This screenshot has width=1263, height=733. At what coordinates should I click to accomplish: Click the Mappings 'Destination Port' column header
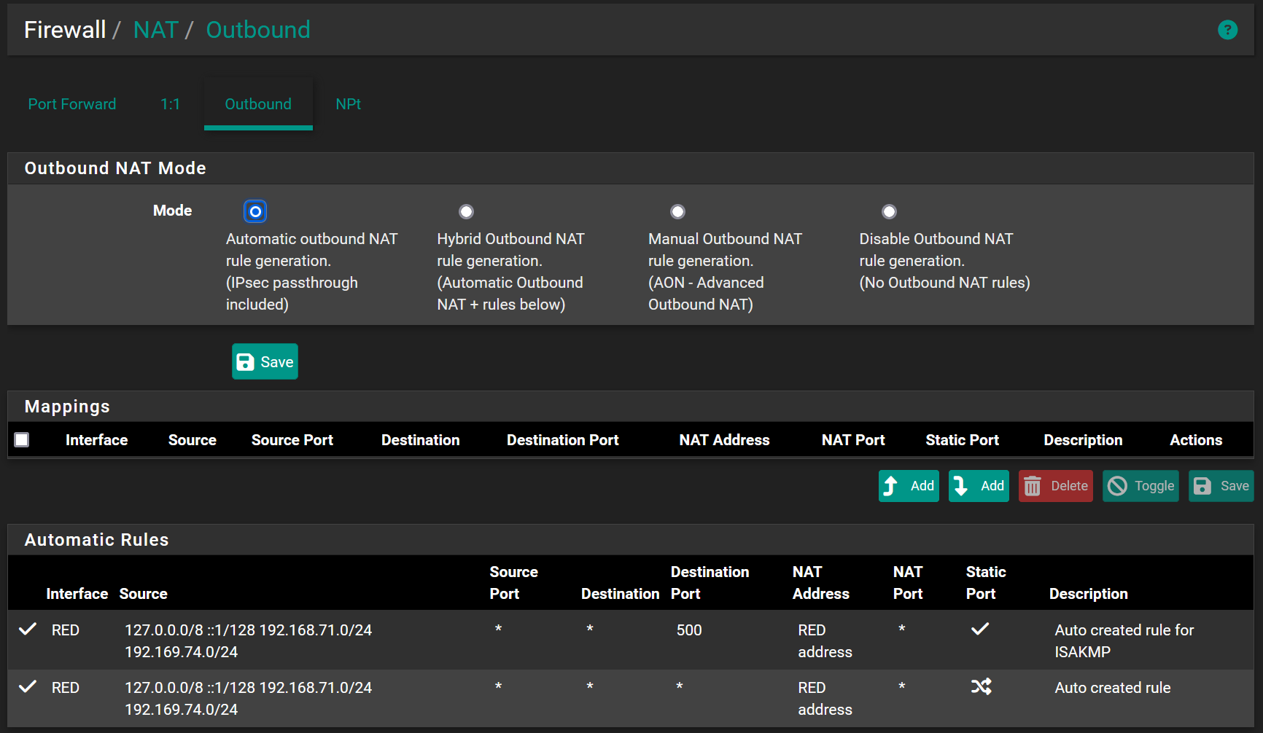(563, 440)
